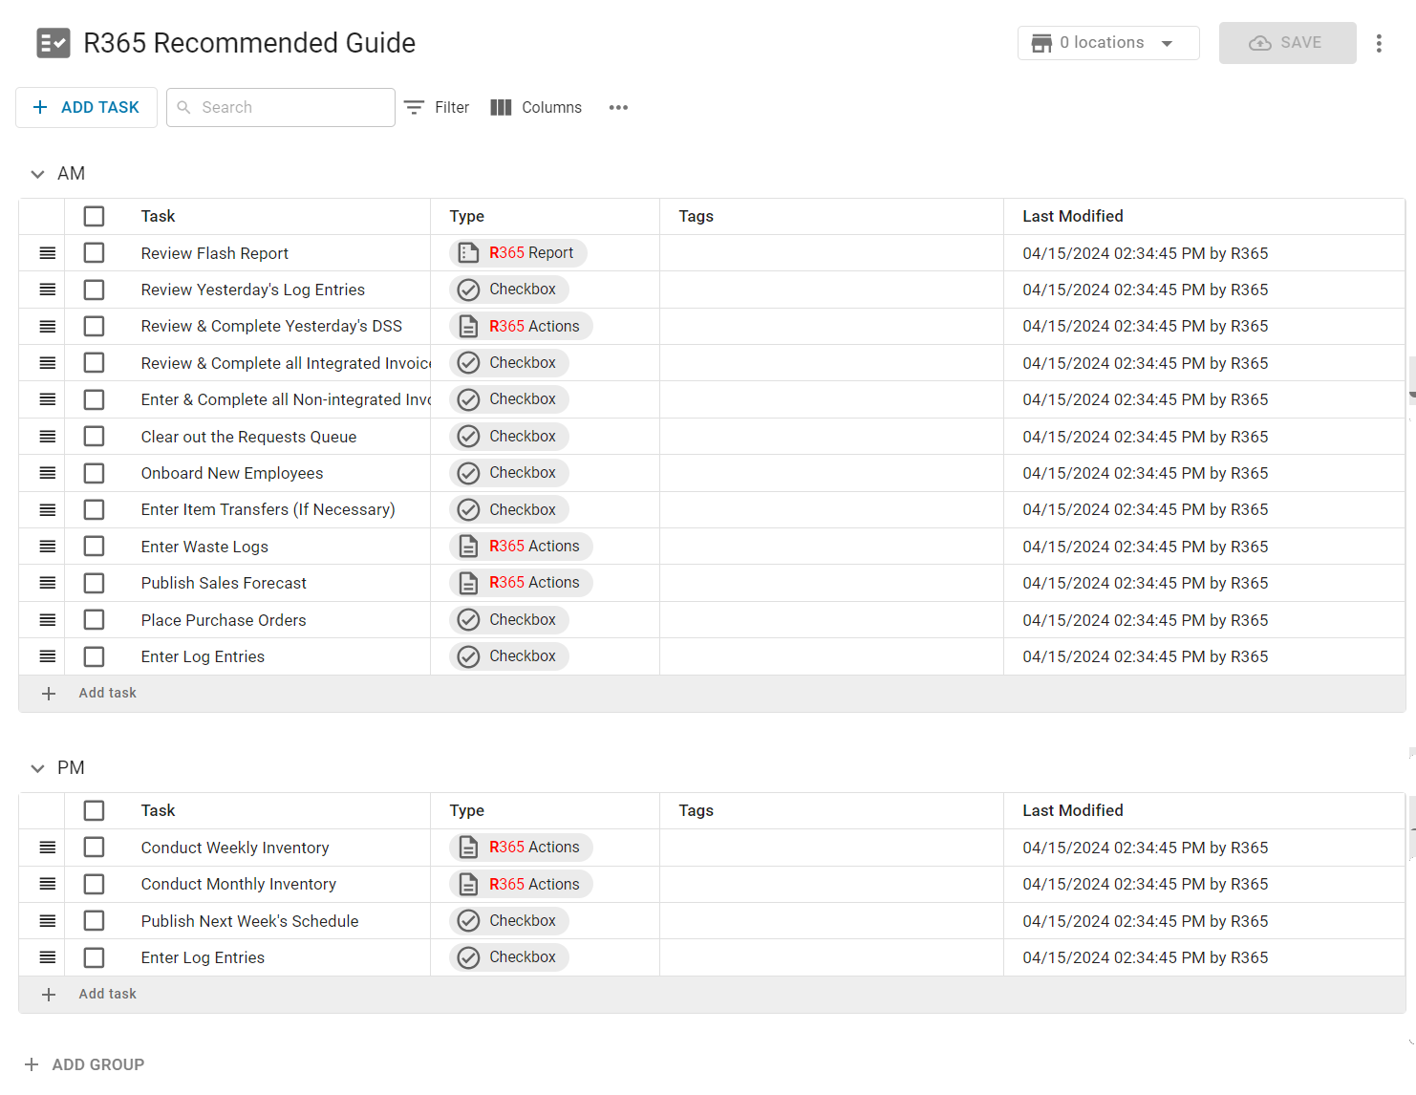Image resolution: width=1416 pixels, height=1095 pixels.
Task: Click R365 Actions chip for Review & Complete Yesterday's DSS
Action: coord(521,327)
